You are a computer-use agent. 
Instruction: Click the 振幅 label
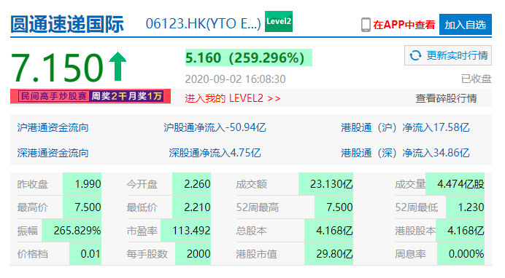pyautogui.click(x=28, y=231)
